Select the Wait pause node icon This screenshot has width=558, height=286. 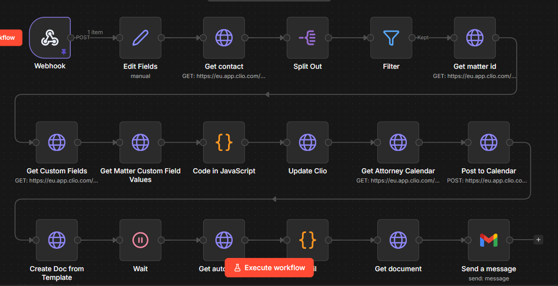pyautogui.click(x=140, y=240)
